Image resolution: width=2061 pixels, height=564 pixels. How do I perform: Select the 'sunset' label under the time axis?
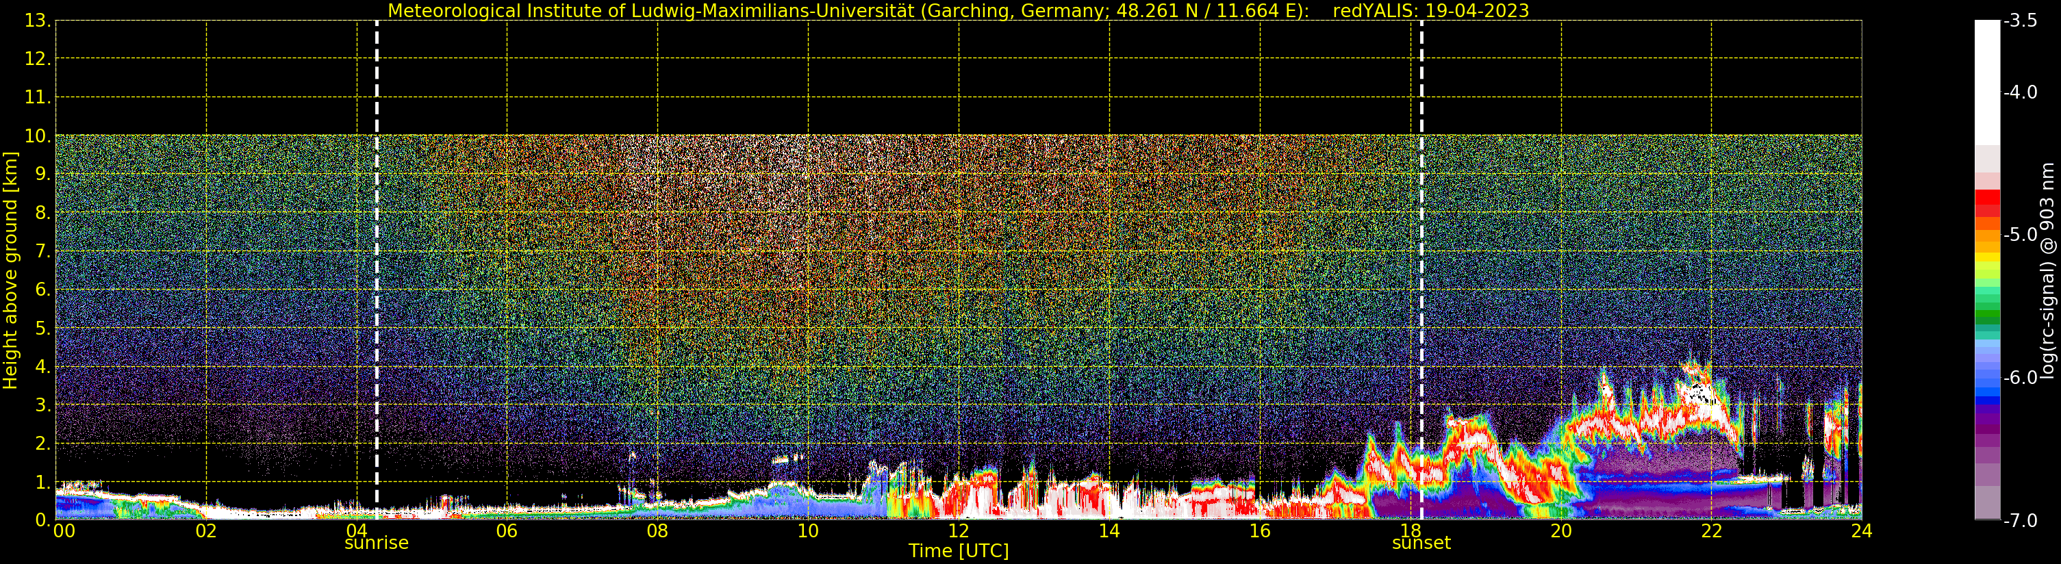point(1421,543)
